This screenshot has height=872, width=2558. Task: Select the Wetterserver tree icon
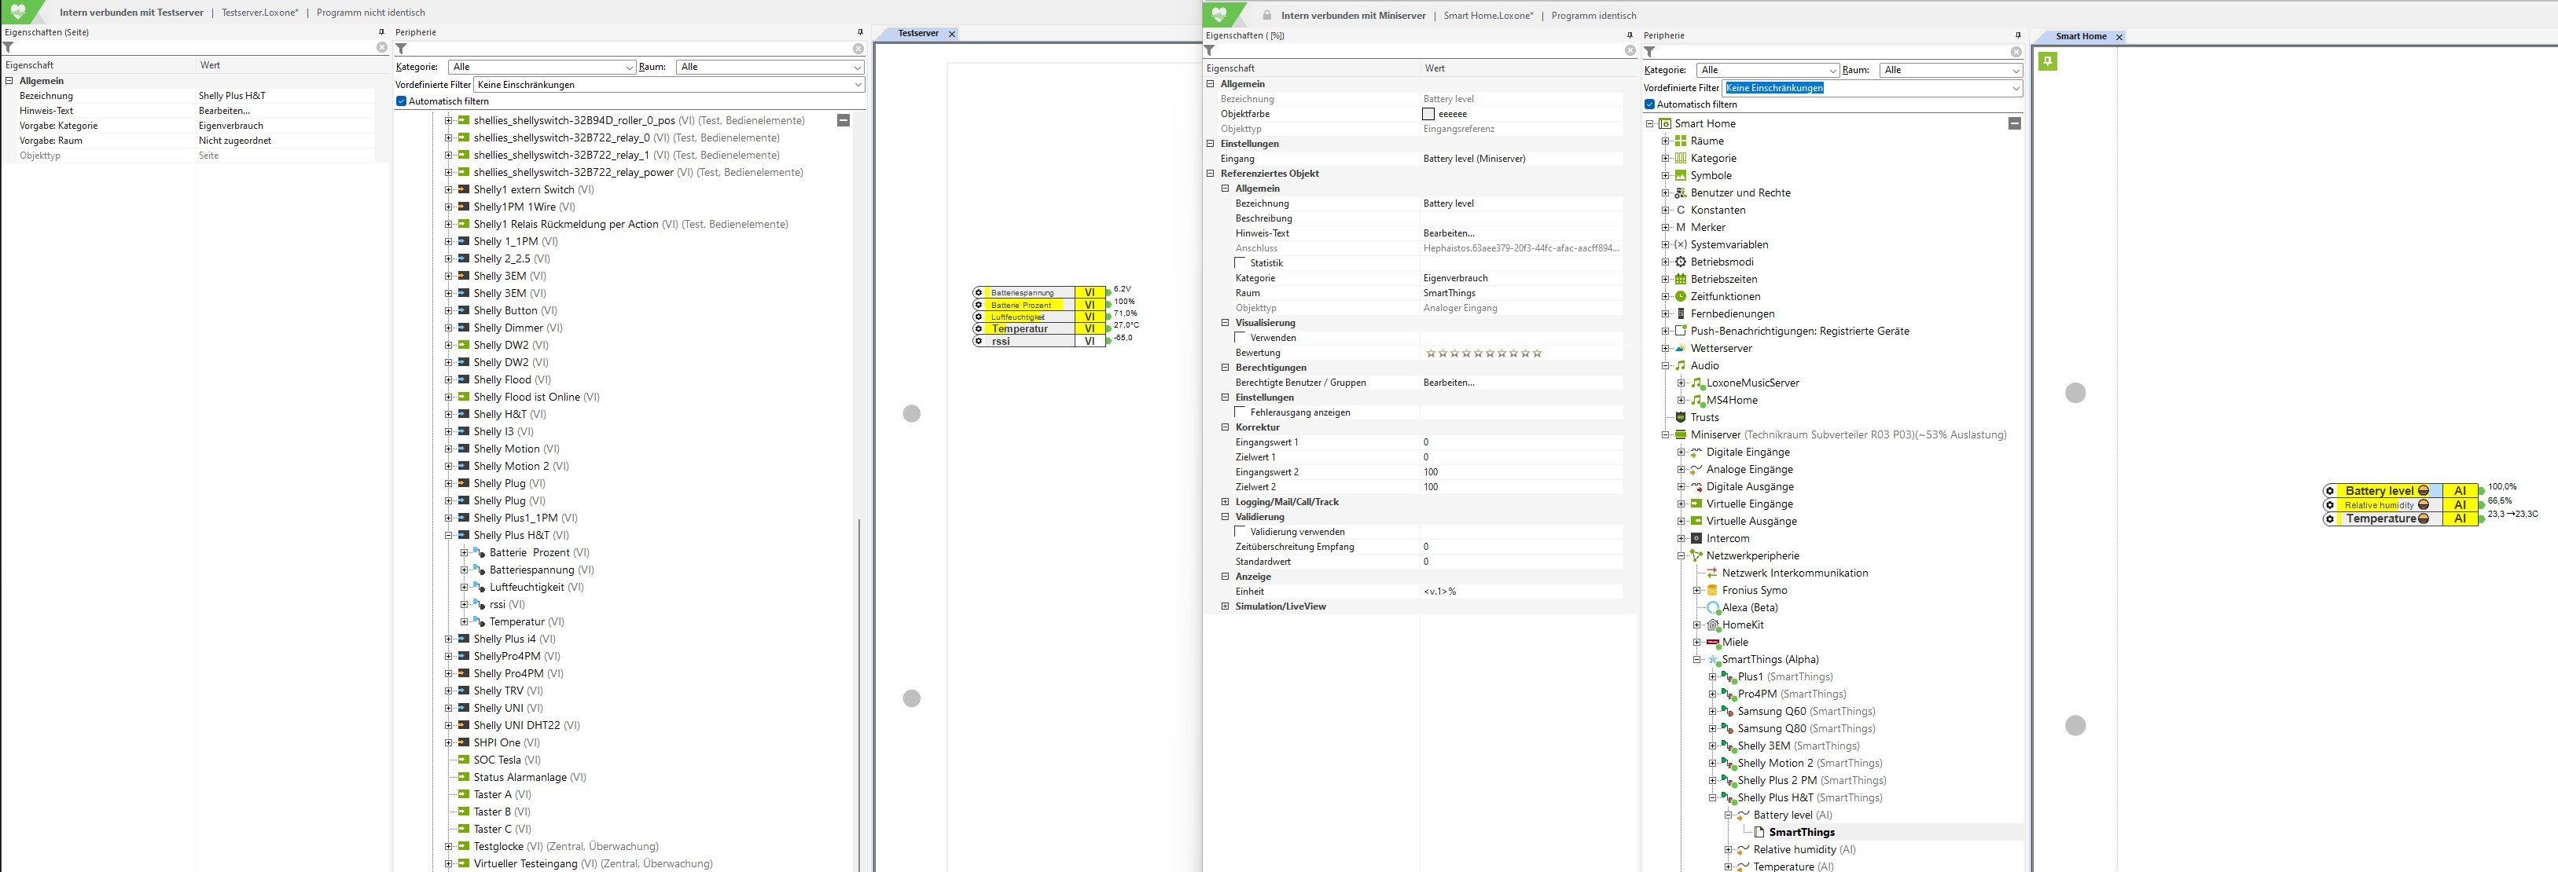1680,348
